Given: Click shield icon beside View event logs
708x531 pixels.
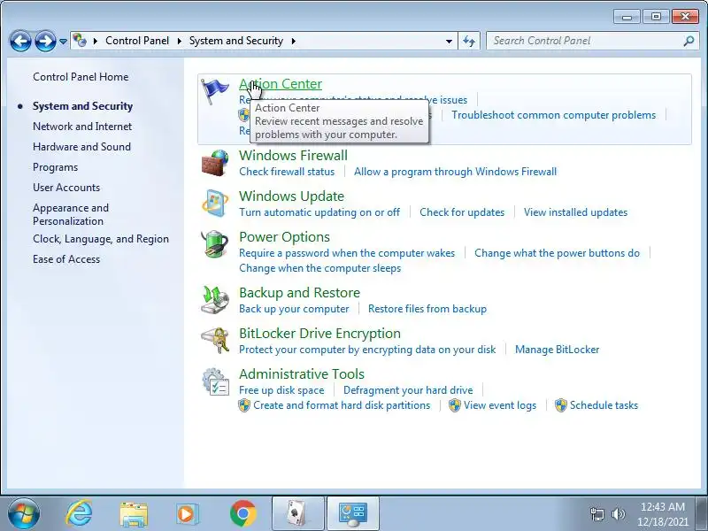Looking at the screenshot, I should (454, 405).
